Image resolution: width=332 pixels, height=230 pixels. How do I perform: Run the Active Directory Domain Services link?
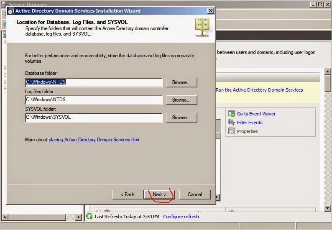coord(259,90)
